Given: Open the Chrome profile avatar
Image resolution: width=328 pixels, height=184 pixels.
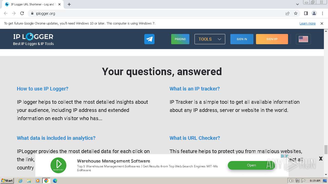Looking at the screenshot, I should [314, 13].
